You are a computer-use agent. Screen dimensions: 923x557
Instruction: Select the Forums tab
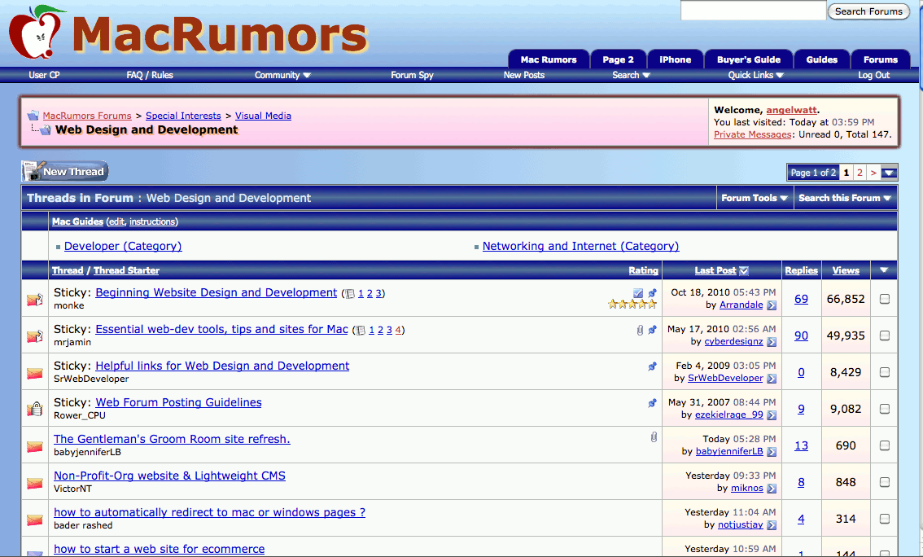coord(881,59)
